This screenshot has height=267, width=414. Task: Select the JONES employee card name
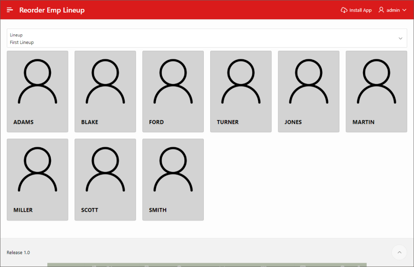pos(293,122)
